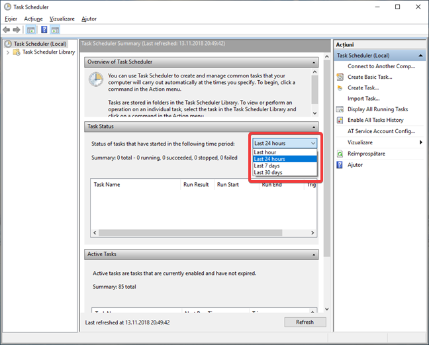Click the Run Result column header
Image resolution: width=429 pixels, height=345 pixels.
click(196, 185)
